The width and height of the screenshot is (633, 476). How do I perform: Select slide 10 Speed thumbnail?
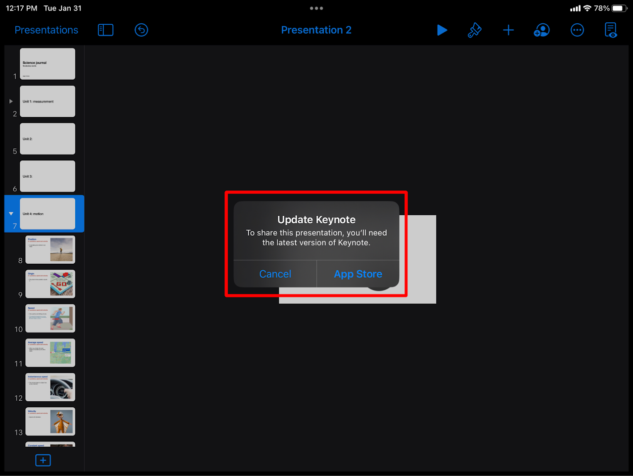(x=50, y=318)
